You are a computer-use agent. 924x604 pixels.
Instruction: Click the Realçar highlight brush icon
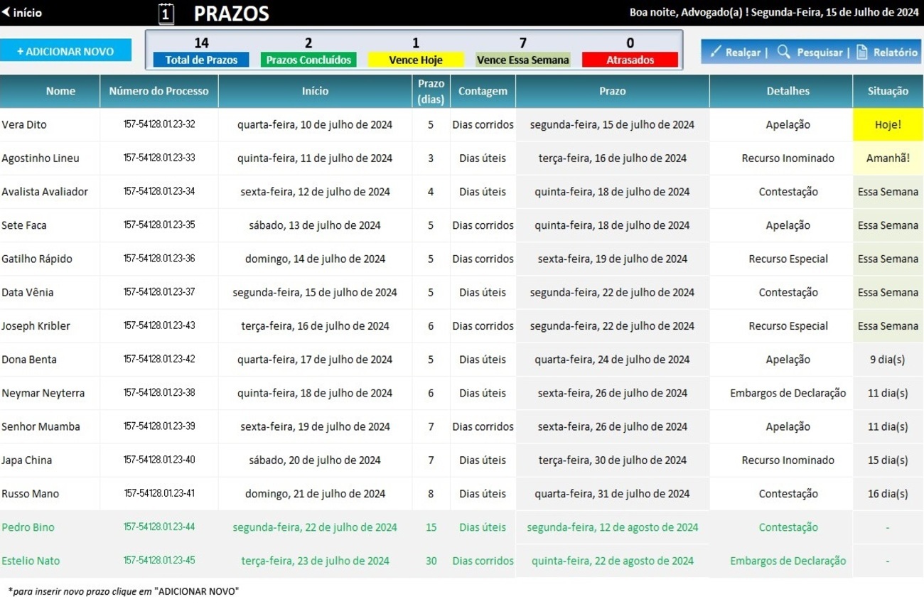click(x=716, y=52)
